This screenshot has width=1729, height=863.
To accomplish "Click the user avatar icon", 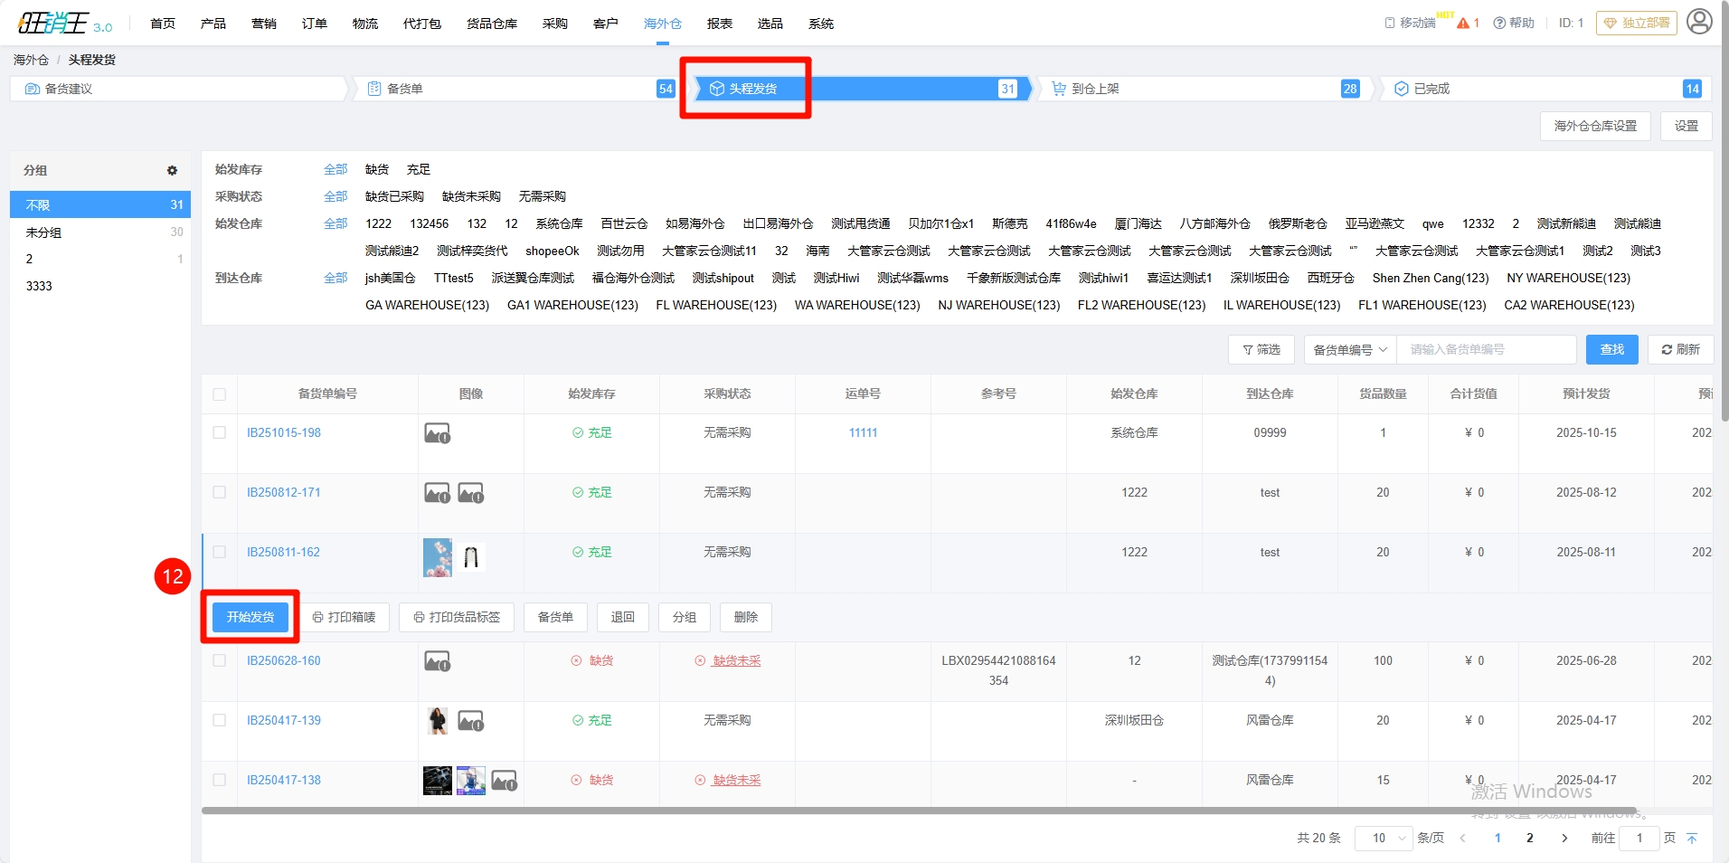I will click(1699, 22).
